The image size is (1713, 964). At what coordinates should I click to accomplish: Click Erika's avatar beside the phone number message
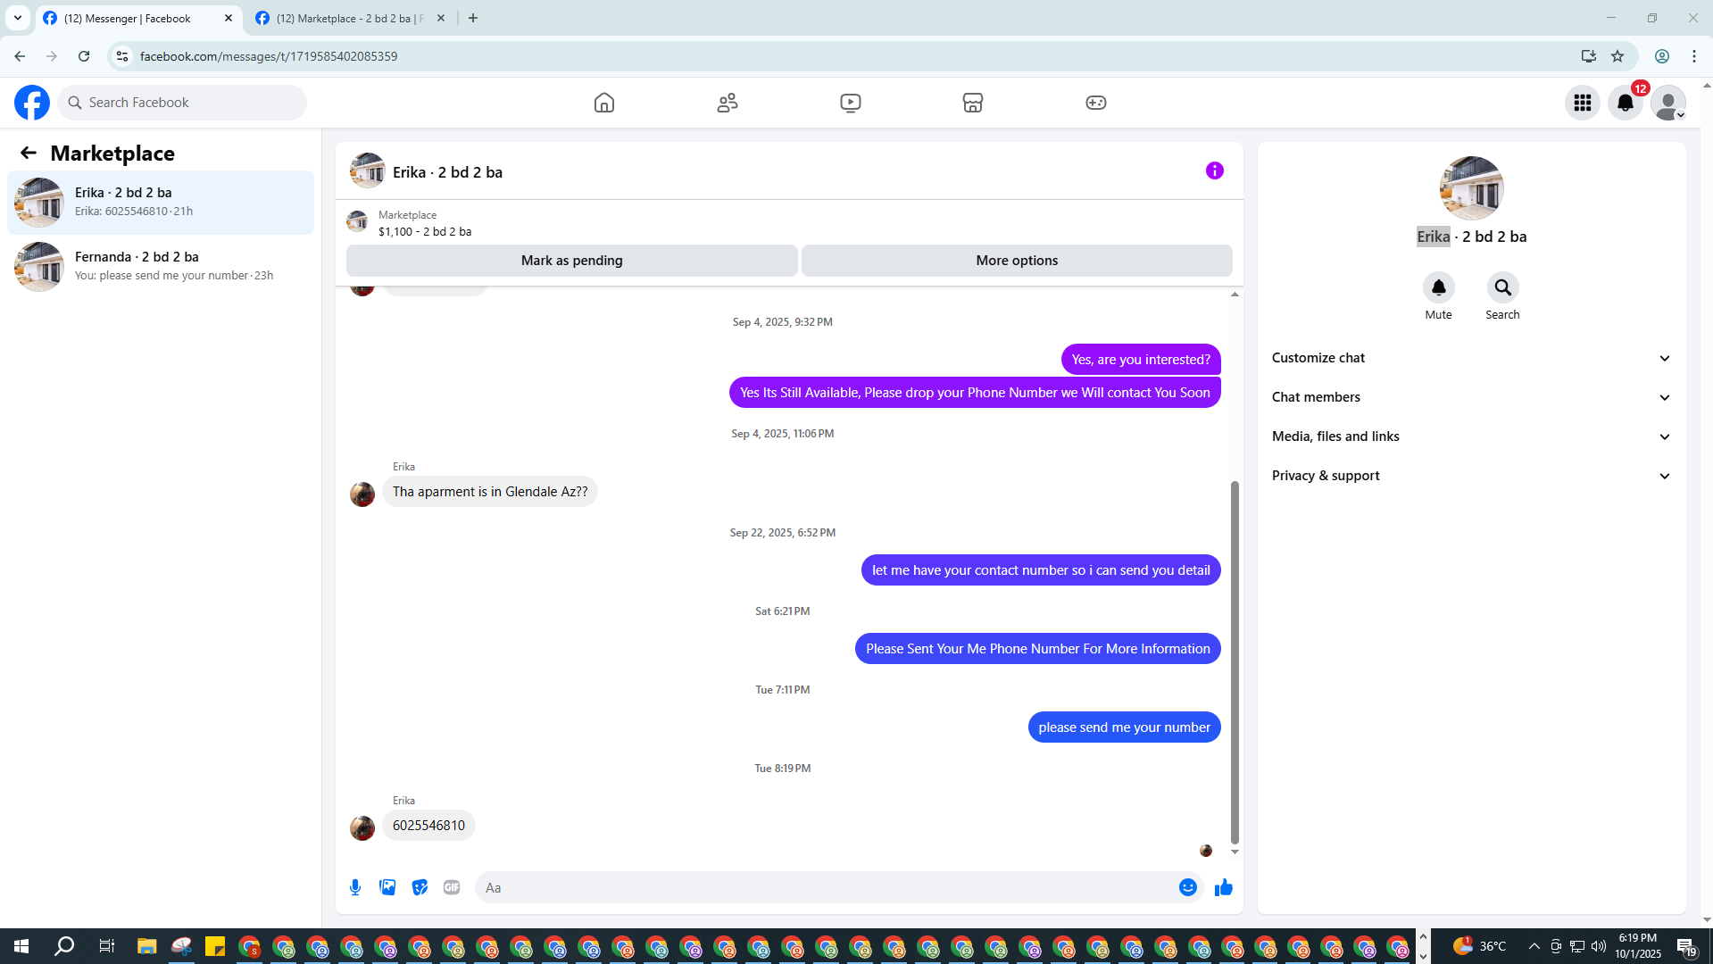click(x=362, y=828)
